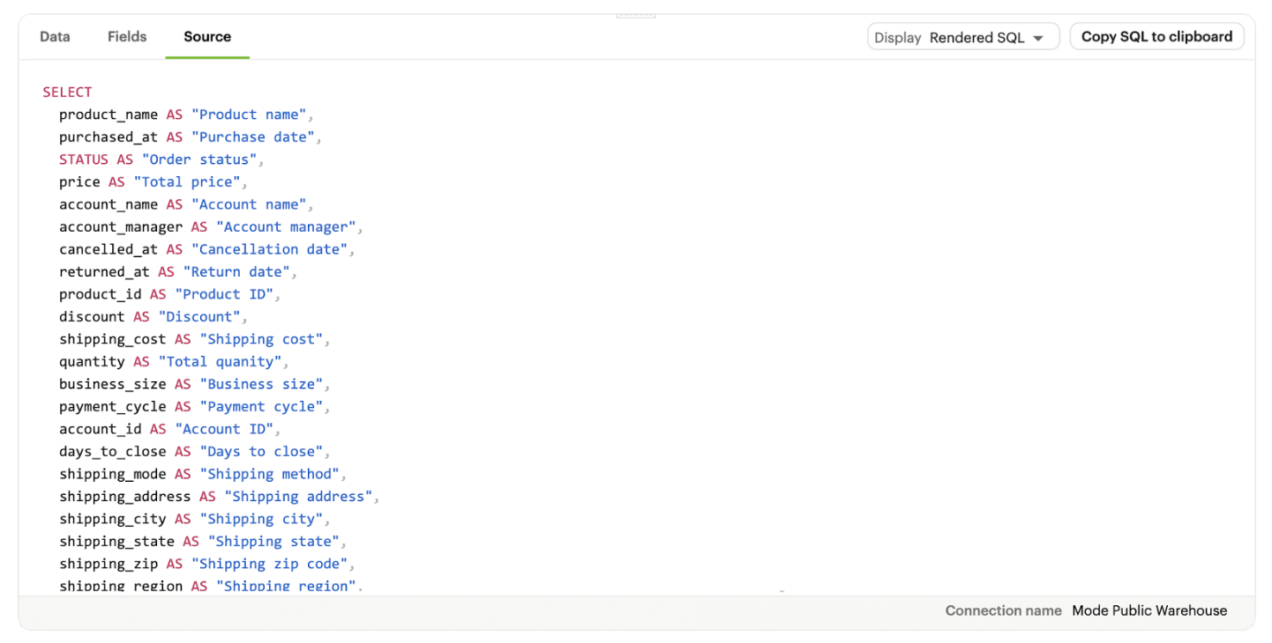Viewport: 1272px width, 643px height.
Task: Click the discount column name
Action: pos(92,317)
